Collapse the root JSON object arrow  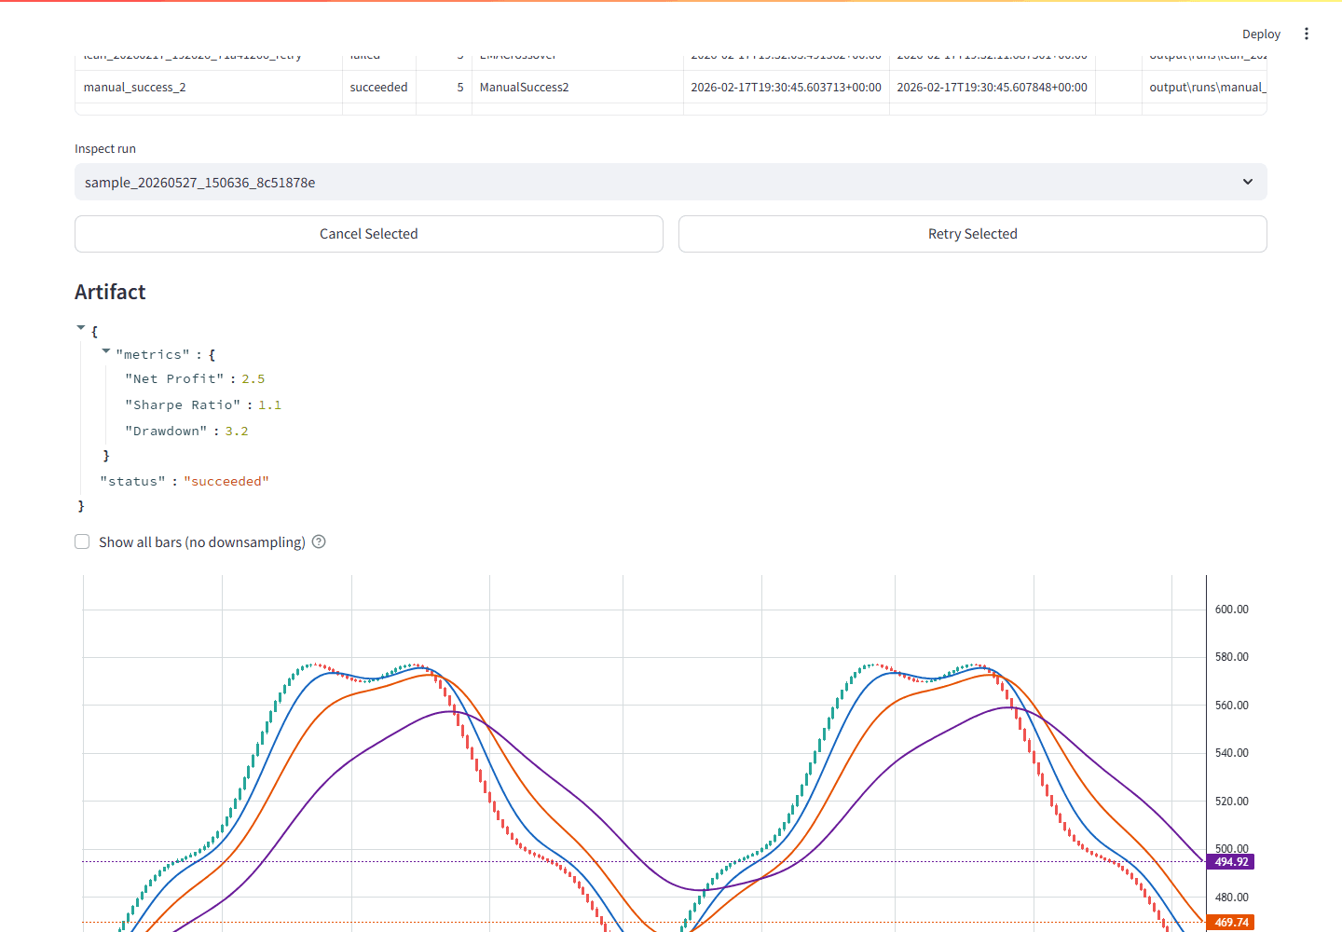pos(81,328)
